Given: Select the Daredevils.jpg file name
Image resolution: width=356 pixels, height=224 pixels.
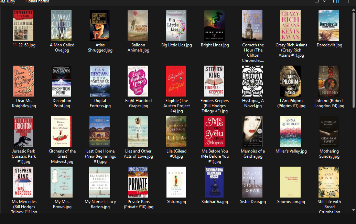Looking at the screenshot, I should coord(329,45).
